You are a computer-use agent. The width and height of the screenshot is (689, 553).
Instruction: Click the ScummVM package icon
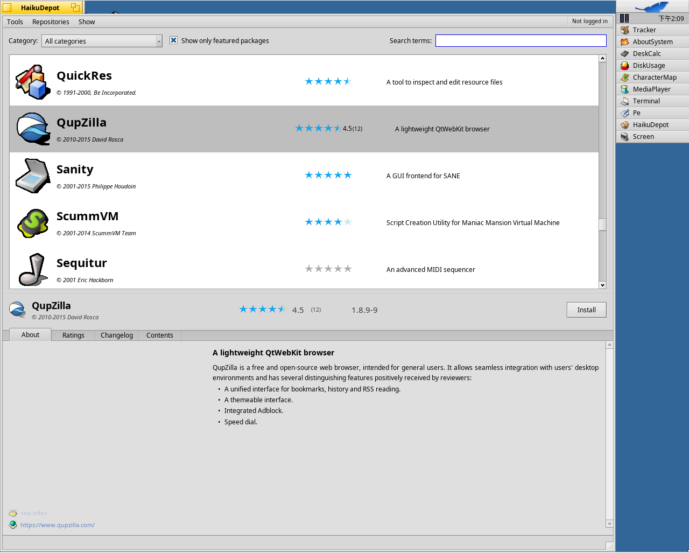(x=33, y=222)
